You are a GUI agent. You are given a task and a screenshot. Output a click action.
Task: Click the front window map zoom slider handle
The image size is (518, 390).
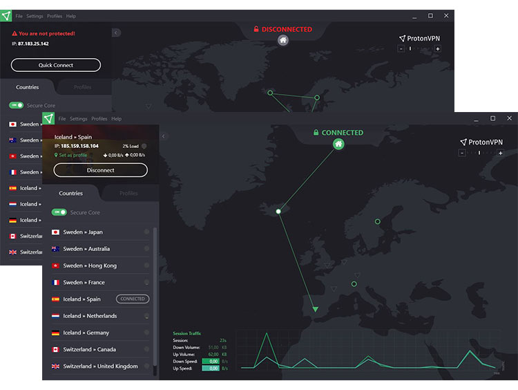click(479, 153)
